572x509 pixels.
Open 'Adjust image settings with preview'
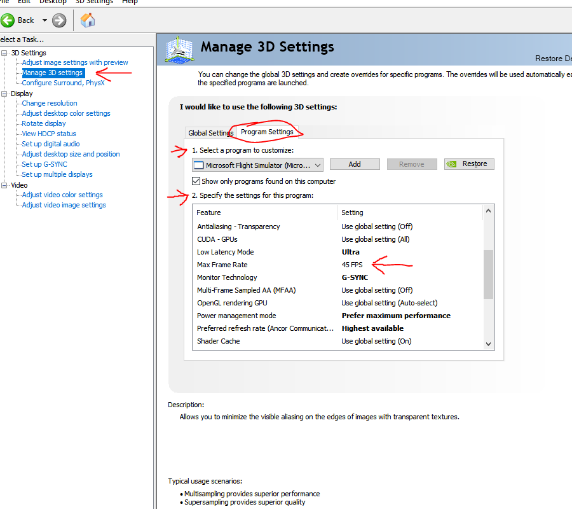(75, 62)
